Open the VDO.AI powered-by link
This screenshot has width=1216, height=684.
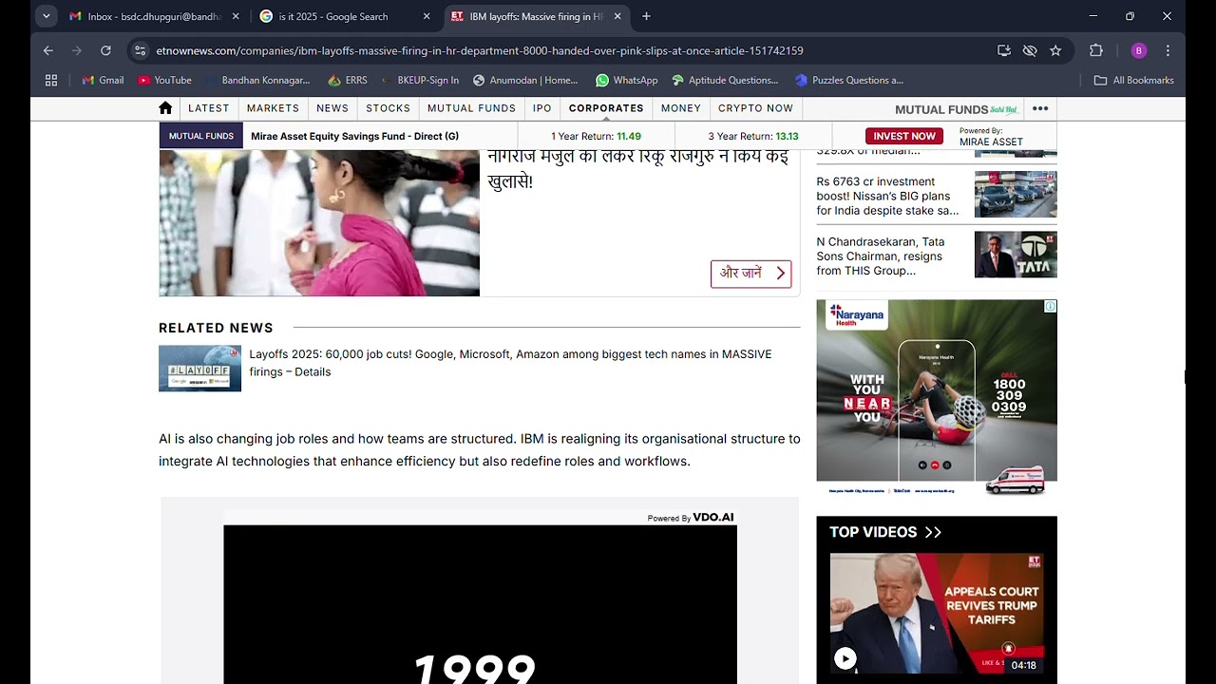691,518
